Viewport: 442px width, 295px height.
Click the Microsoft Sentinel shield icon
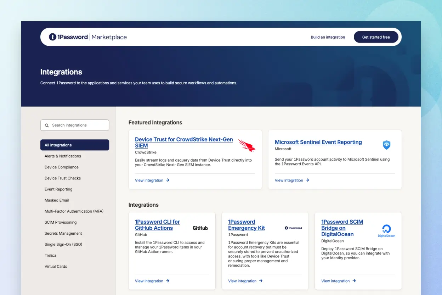point(386,145)
